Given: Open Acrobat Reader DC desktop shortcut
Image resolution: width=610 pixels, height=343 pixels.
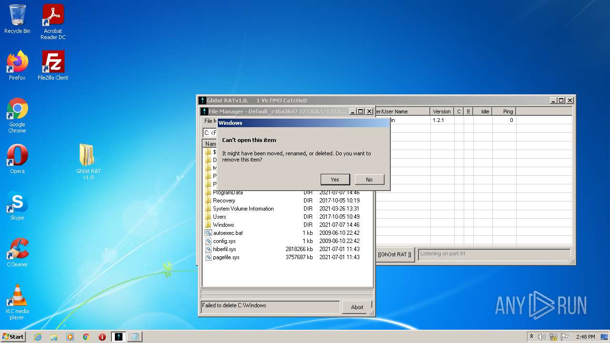Looking at the screenshot, I should pyautogui.click(x=53, y=22).
